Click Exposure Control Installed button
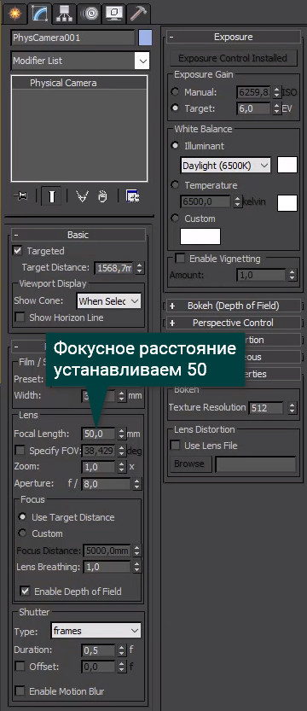 [233, 58]
